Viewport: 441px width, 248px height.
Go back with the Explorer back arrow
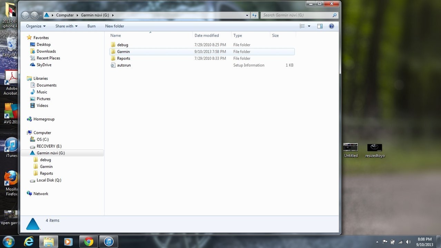(x=25, y=15)
